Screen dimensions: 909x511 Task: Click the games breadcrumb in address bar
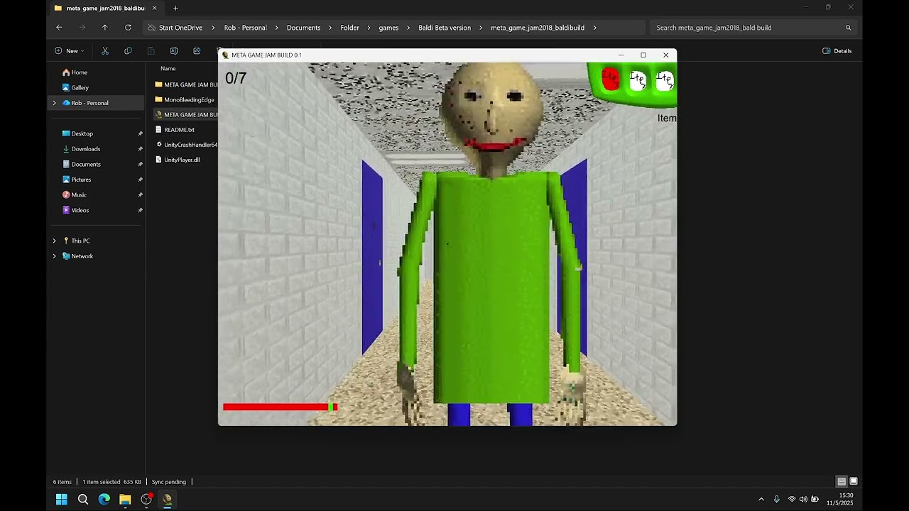pyautogui.click(x=388, y=28)
